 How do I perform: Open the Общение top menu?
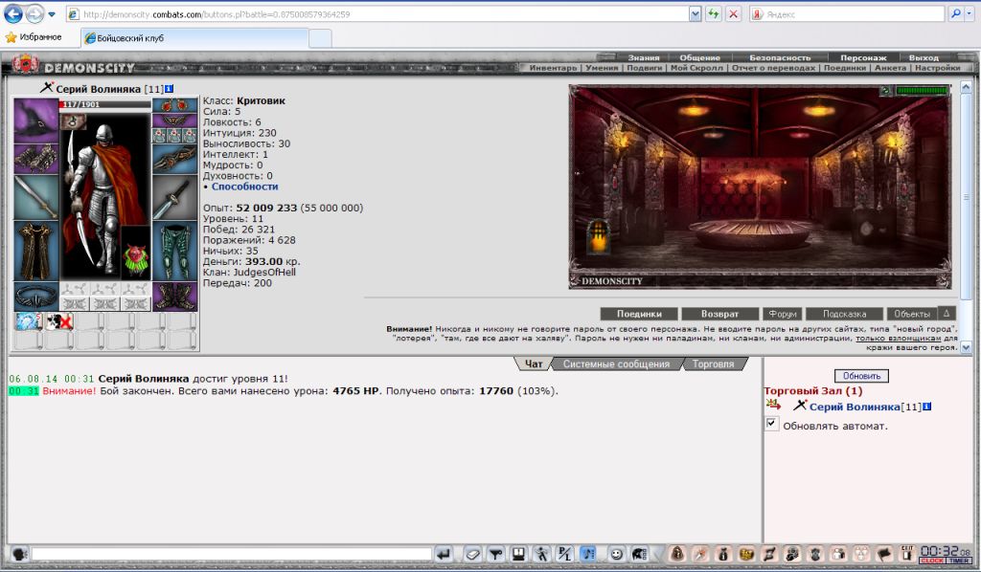tap(700, 57)
